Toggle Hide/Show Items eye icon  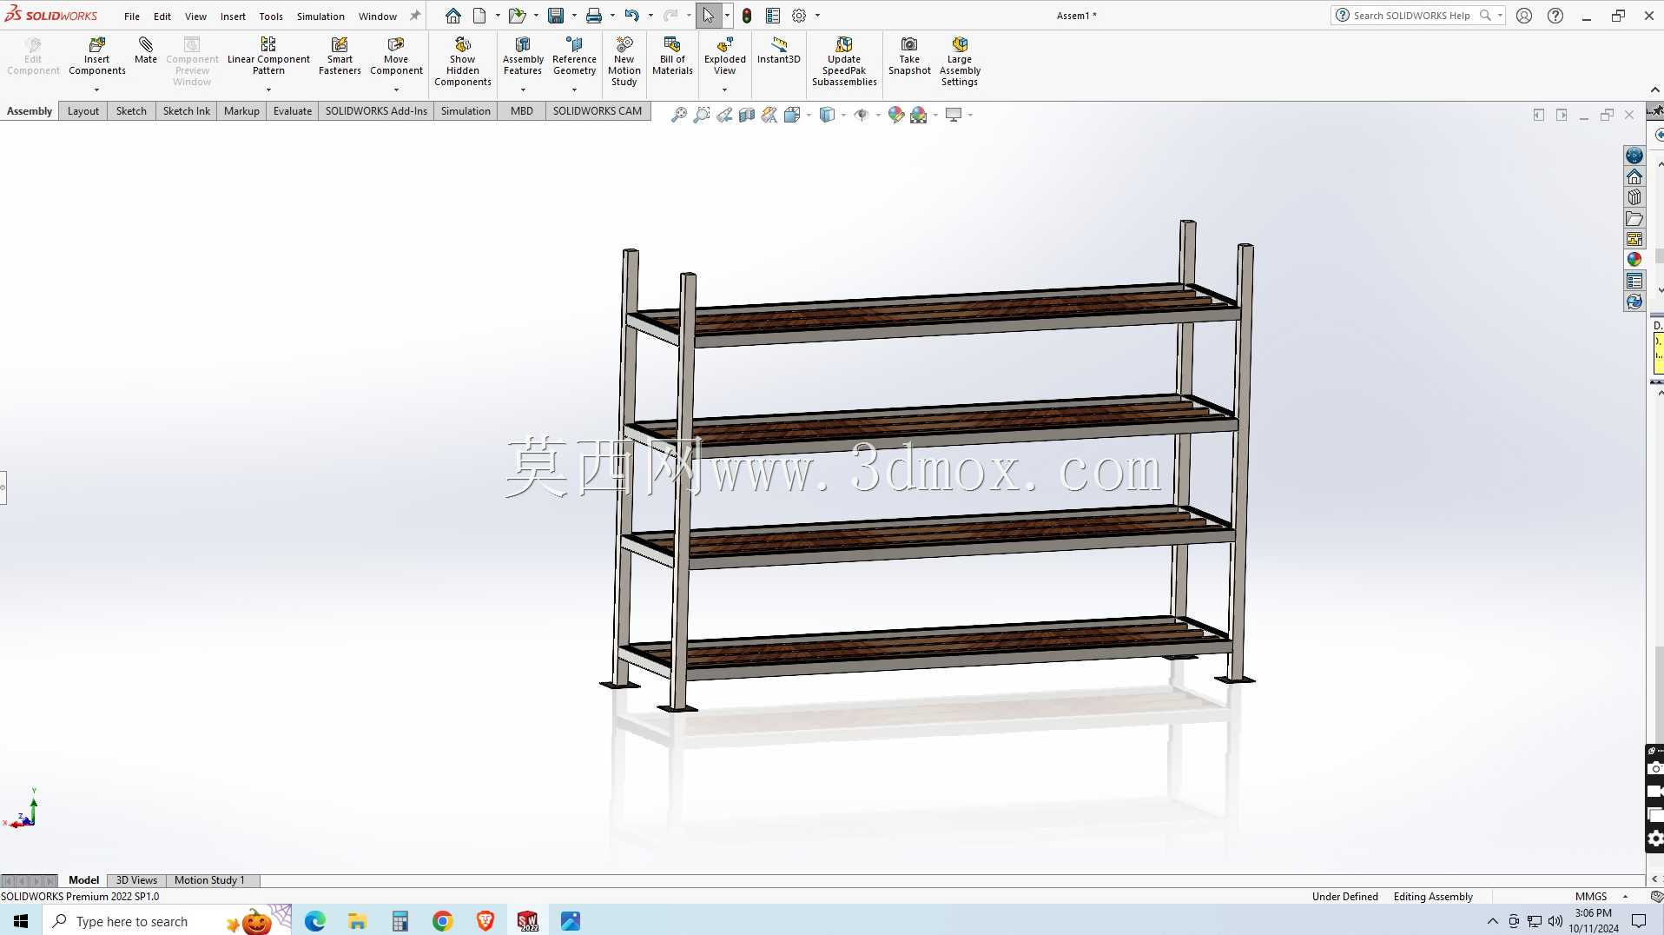(862, 115)
